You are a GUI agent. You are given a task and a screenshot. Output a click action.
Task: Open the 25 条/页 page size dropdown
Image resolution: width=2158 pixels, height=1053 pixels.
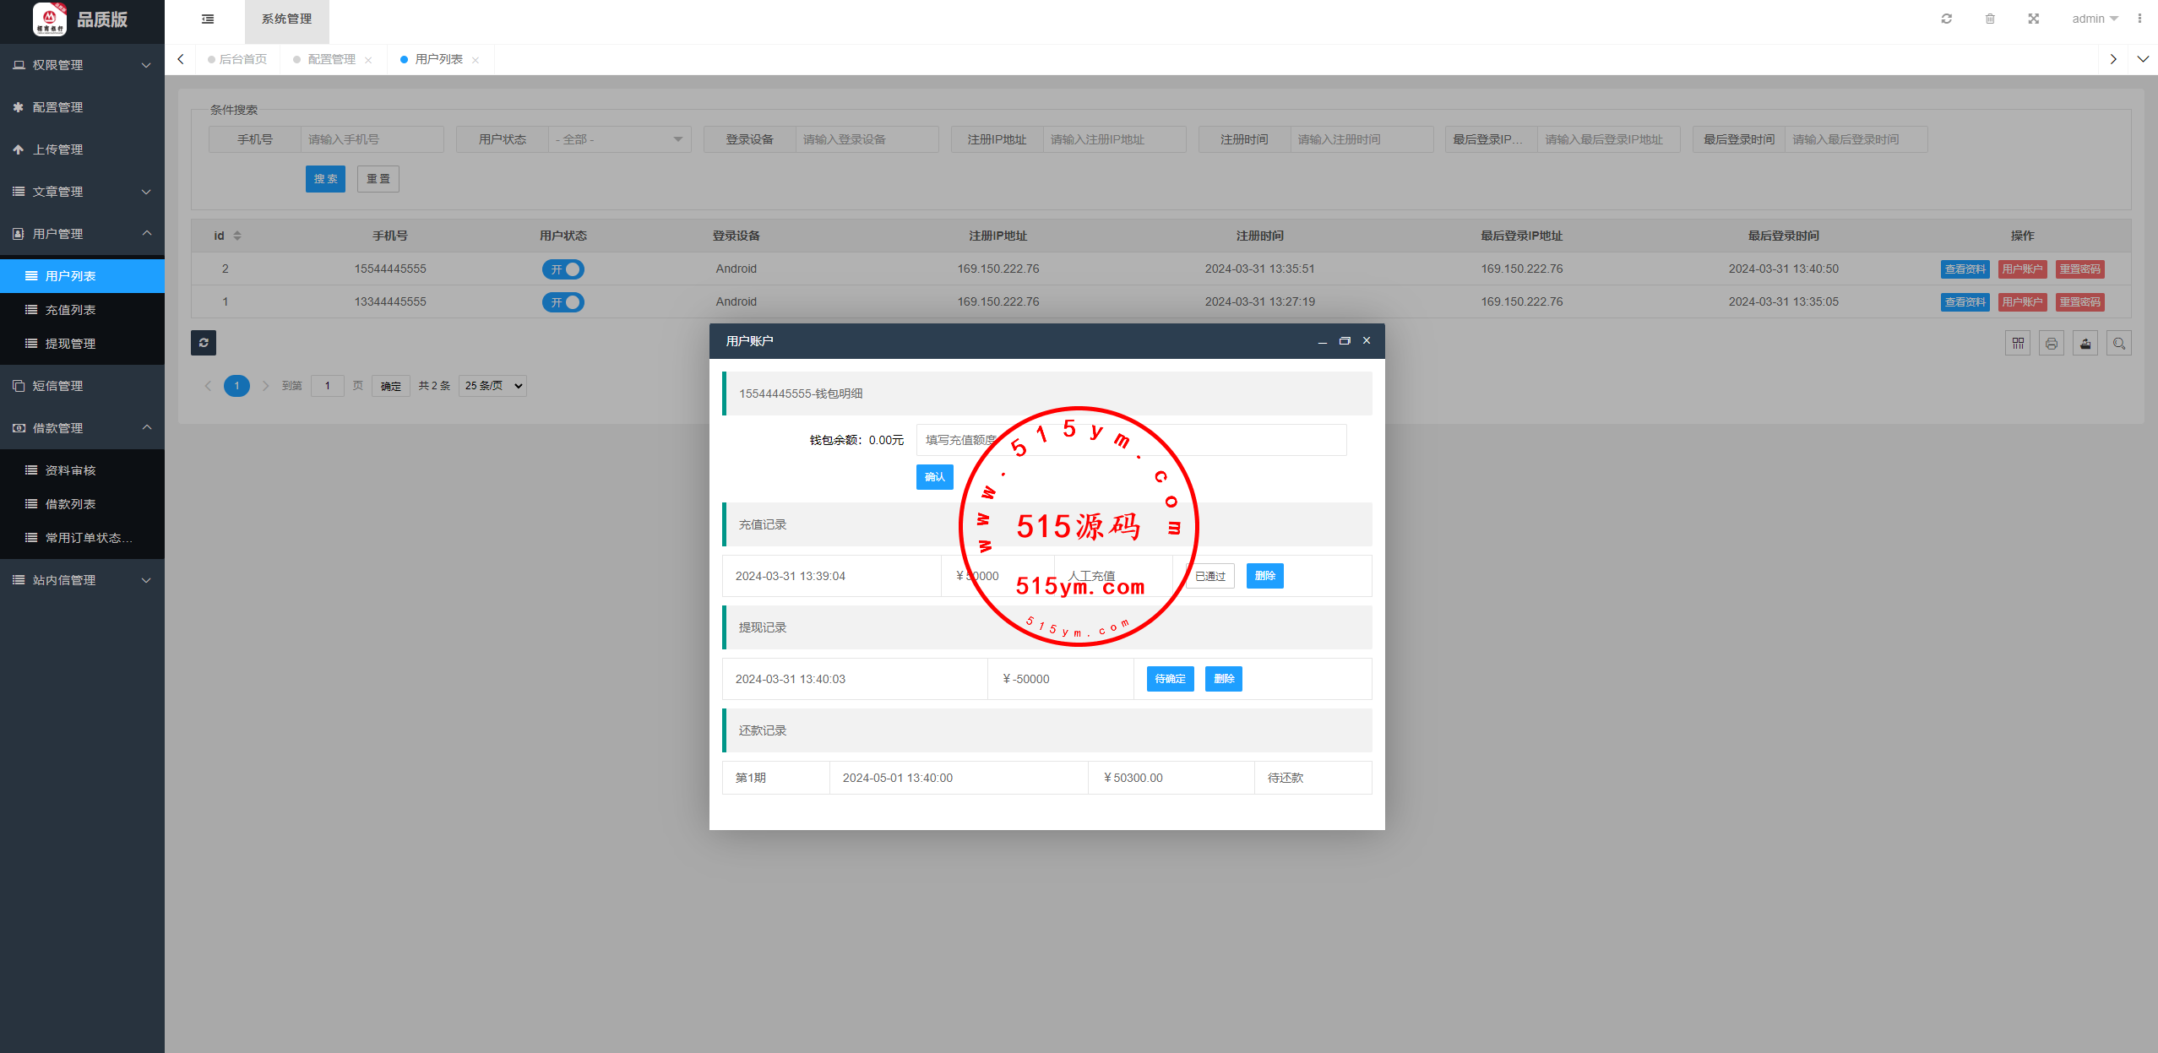(493, 386)
